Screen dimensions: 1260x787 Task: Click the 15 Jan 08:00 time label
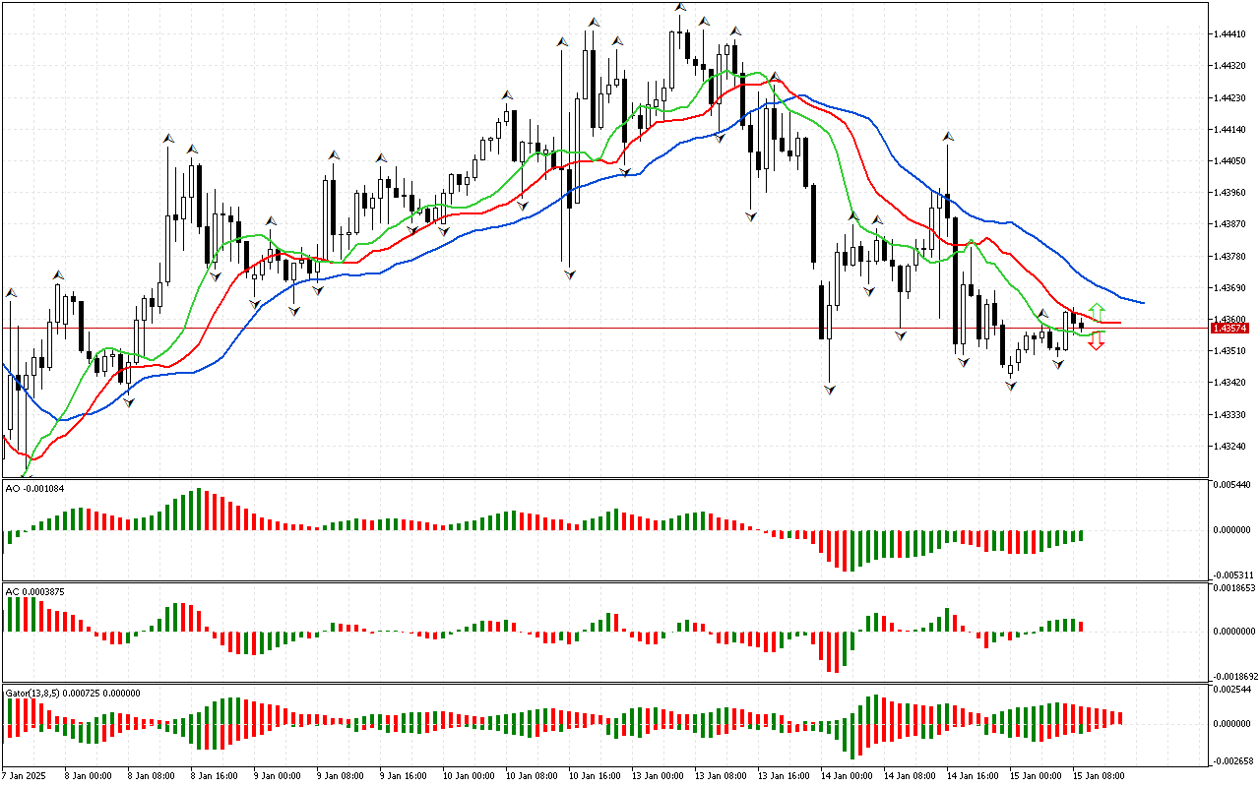click(1099, 775)
